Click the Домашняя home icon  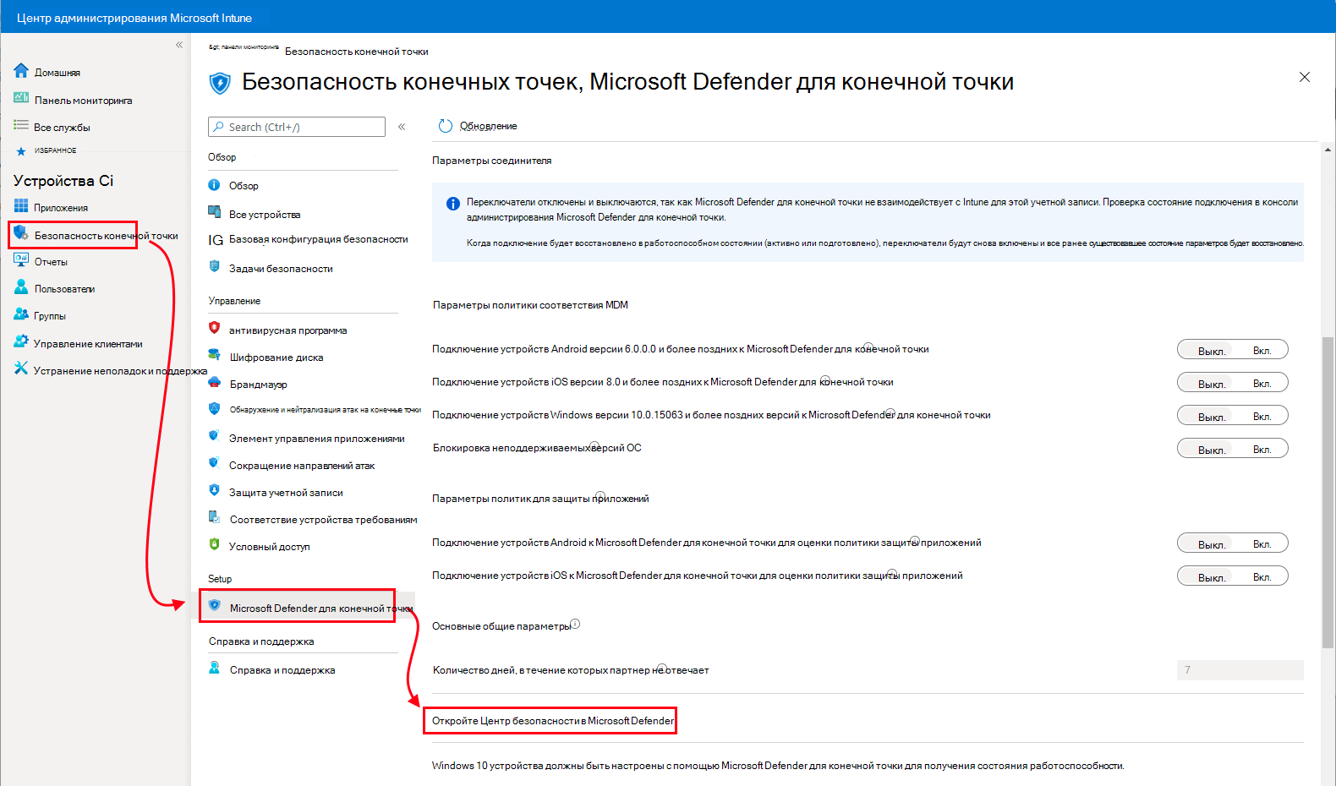(x=21, y=71)
